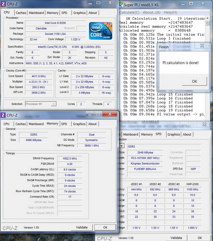Click the Intel Core i5 logo
Screen dimensions: 213x241
pyautogui.click(x=101, y=31)
